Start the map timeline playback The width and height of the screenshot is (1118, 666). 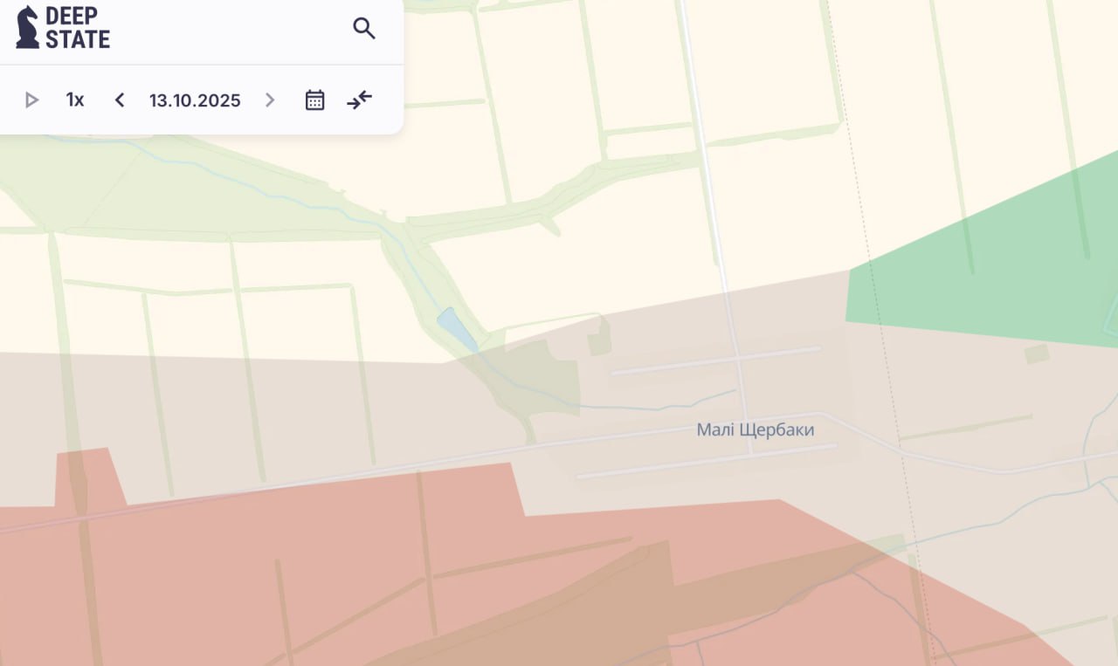tap(32, 100)
